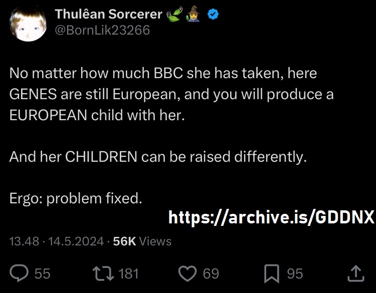
Task: Open the share upload arrow icon
Action: click(356, 273)
